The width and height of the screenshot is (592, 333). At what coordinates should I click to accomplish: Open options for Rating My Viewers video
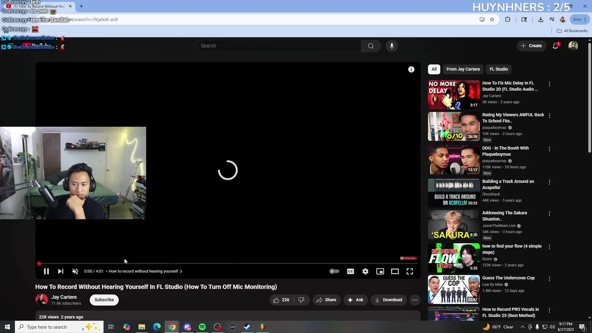pos(549,116)
